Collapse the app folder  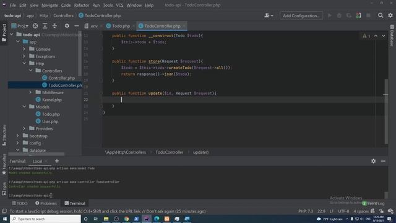pyautogui.click(x=18, y=42)
